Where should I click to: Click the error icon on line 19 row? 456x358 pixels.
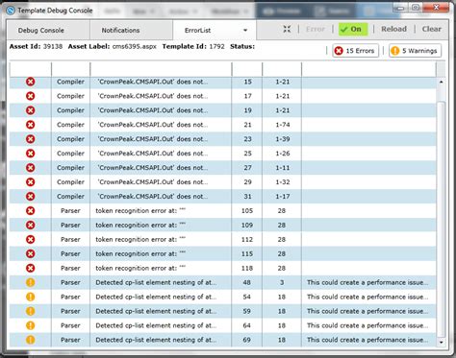coord(31,110)
